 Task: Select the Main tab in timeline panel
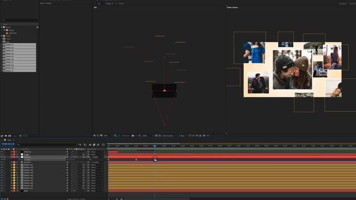point(9,140)
